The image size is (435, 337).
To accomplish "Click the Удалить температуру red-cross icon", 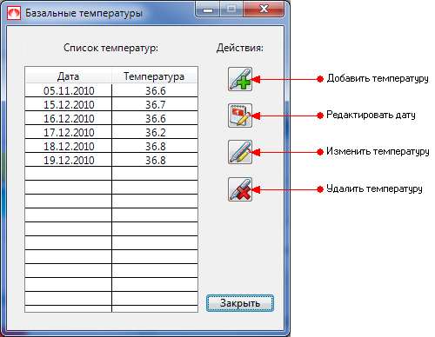I will point(240,189).
